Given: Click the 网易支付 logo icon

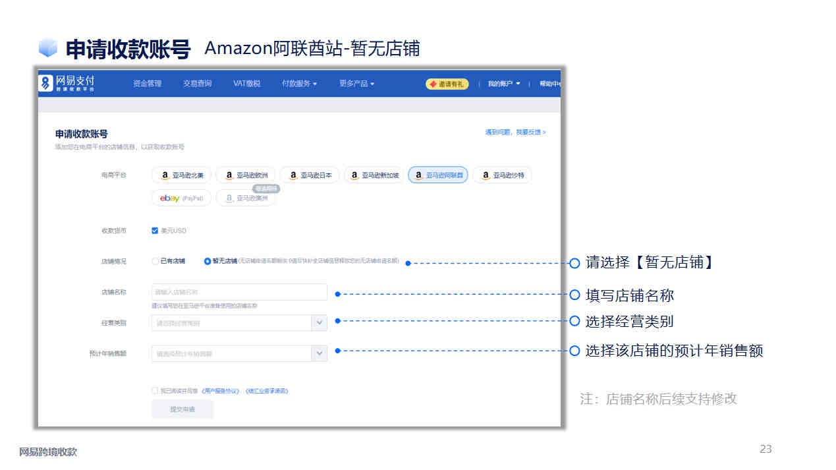Looking at the screenshot, I should pyautogui.click(x=45, y=84).
